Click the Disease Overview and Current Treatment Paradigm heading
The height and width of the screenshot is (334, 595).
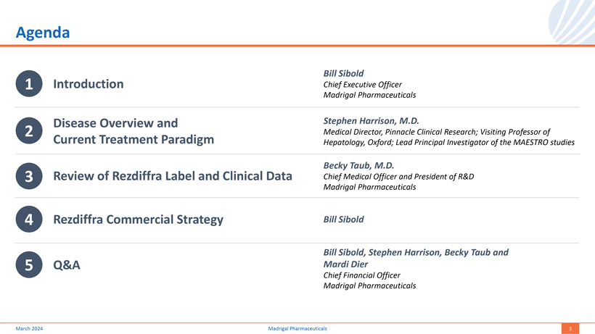(134, 130)
